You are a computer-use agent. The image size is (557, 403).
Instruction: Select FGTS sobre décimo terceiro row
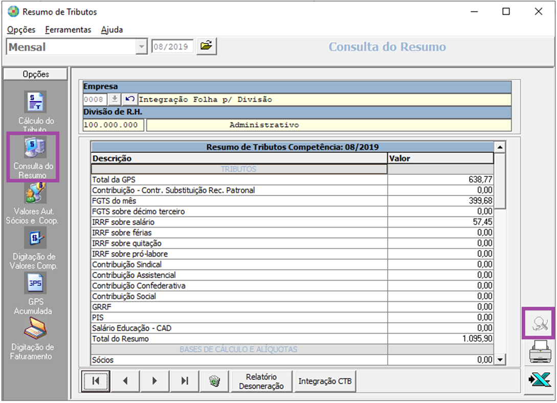[x=293, y=212]
